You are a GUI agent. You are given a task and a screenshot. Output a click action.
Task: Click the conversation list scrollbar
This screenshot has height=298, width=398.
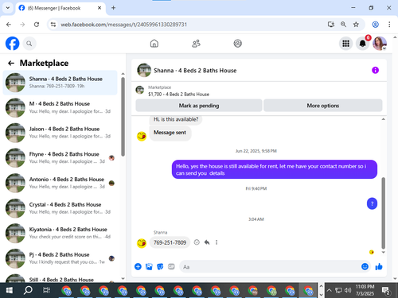(x=123, y=117)
